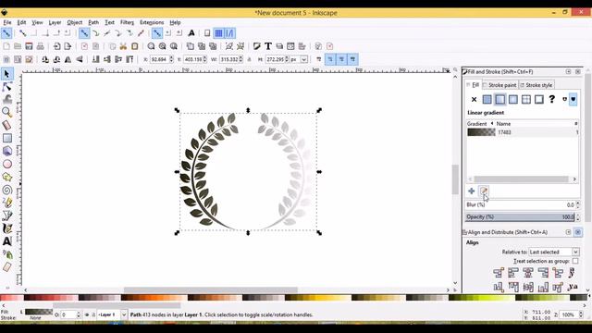Switch to the Stroke paint tab

[499, 85]
